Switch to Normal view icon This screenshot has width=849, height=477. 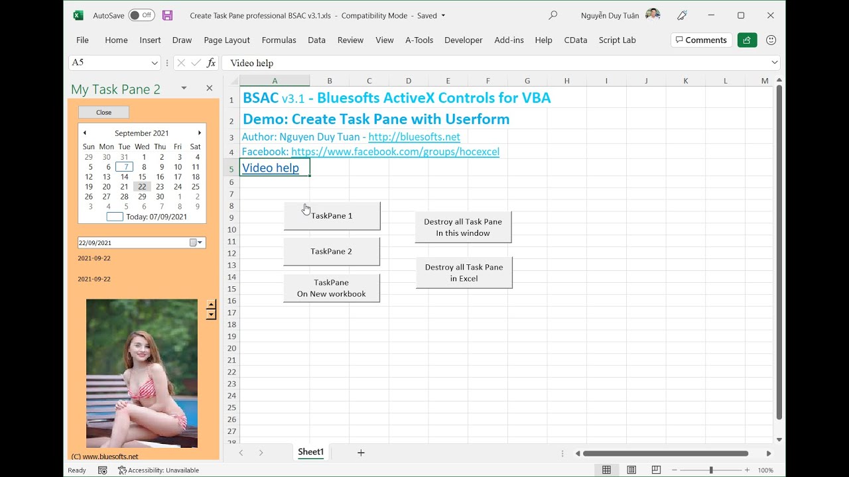tap(606, 470)
